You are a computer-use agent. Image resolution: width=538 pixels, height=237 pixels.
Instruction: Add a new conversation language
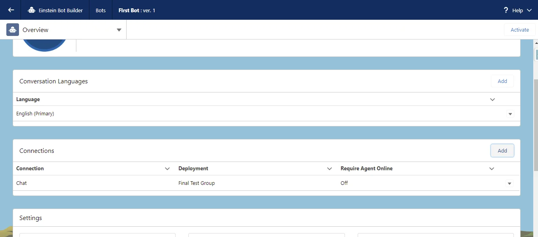(x=502, y=81)
